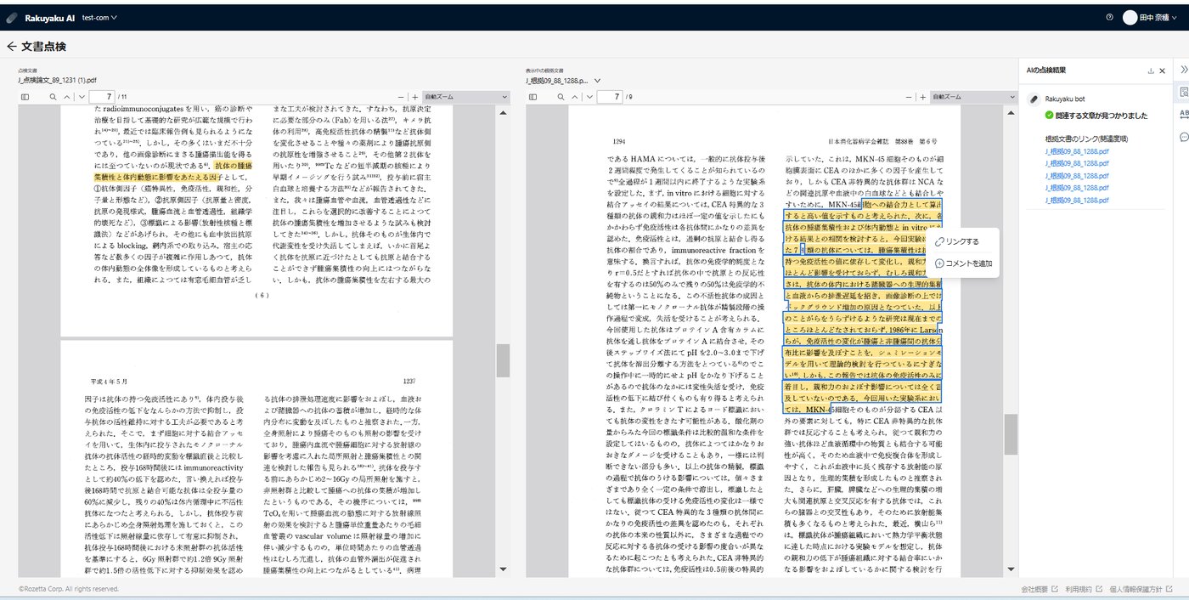The height and width of the screenshot is (600, 1189).
Task: Open the document check icon in the side rail
Action: tap(1184, 92)
